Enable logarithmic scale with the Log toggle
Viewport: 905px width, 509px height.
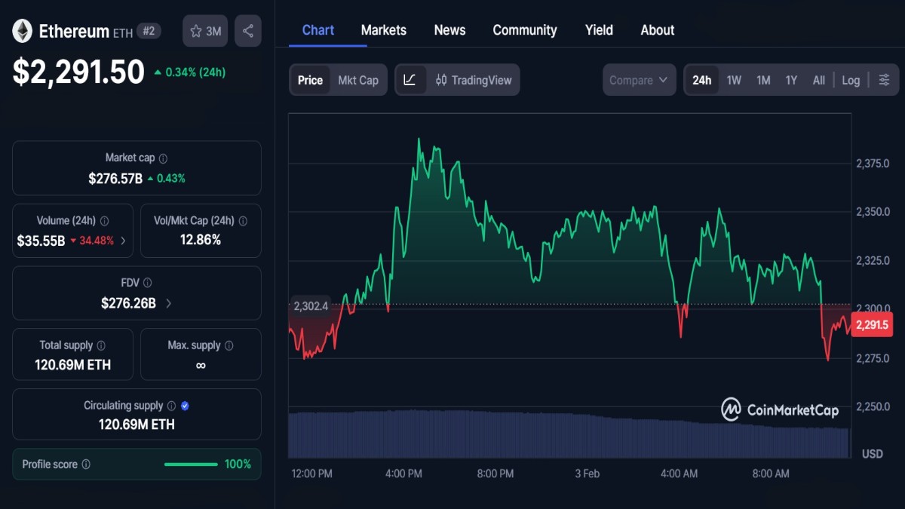tap(851, 79)
